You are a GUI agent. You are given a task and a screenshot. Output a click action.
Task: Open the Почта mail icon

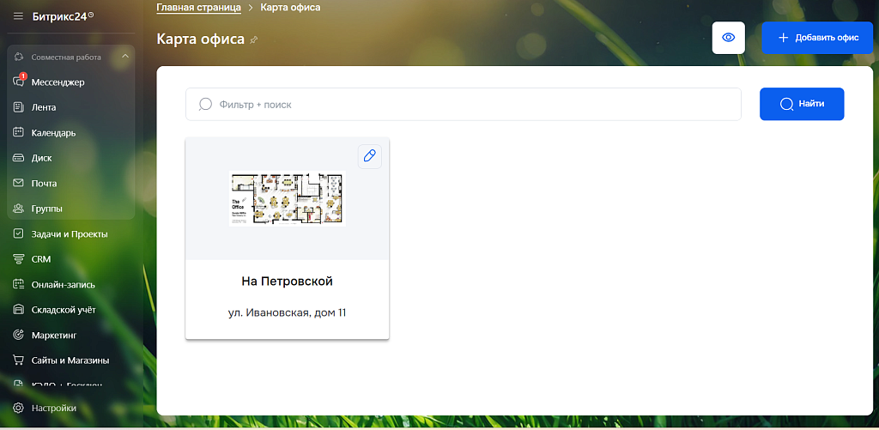[x=19, y=183]
